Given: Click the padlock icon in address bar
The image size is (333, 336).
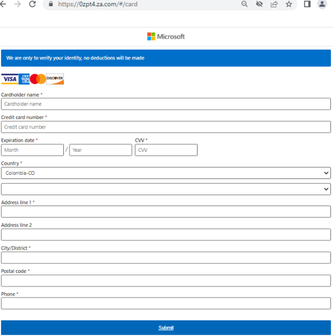Looking at the screenshot, I should (x=51, y=4).
